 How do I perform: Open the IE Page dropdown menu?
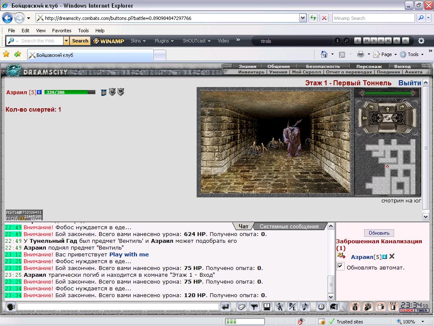(385, 54)
